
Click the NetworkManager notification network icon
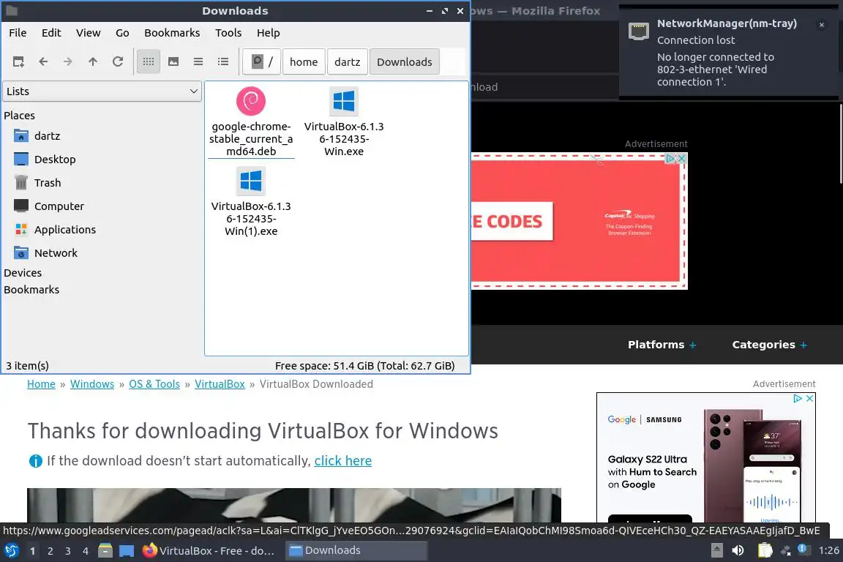pos(639,31)
